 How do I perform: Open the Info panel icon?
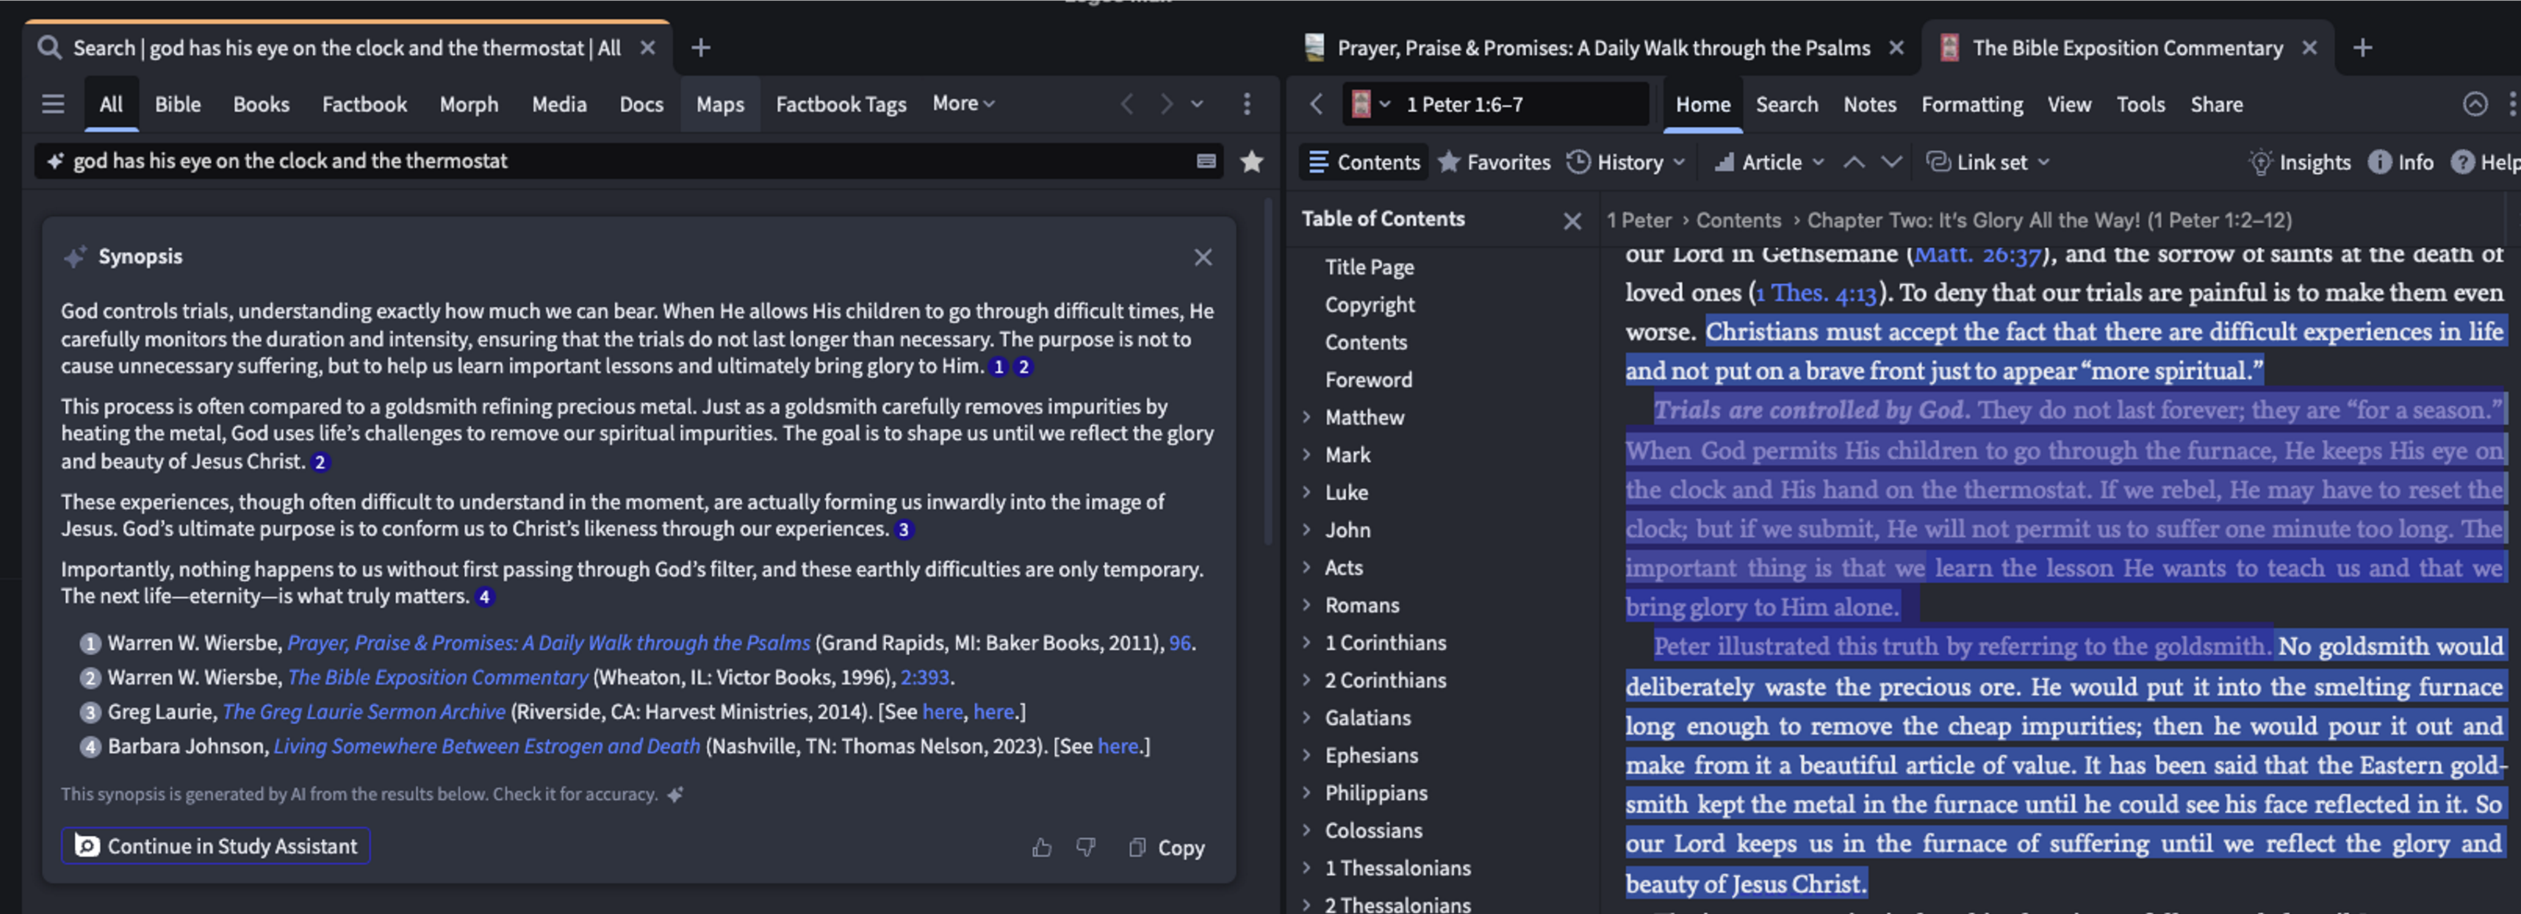pyautogui.click(x=2379, y=162)
